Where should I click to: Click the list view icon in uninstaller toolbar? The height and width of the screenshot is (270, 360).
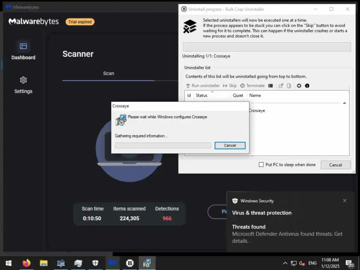pos(271,86)
